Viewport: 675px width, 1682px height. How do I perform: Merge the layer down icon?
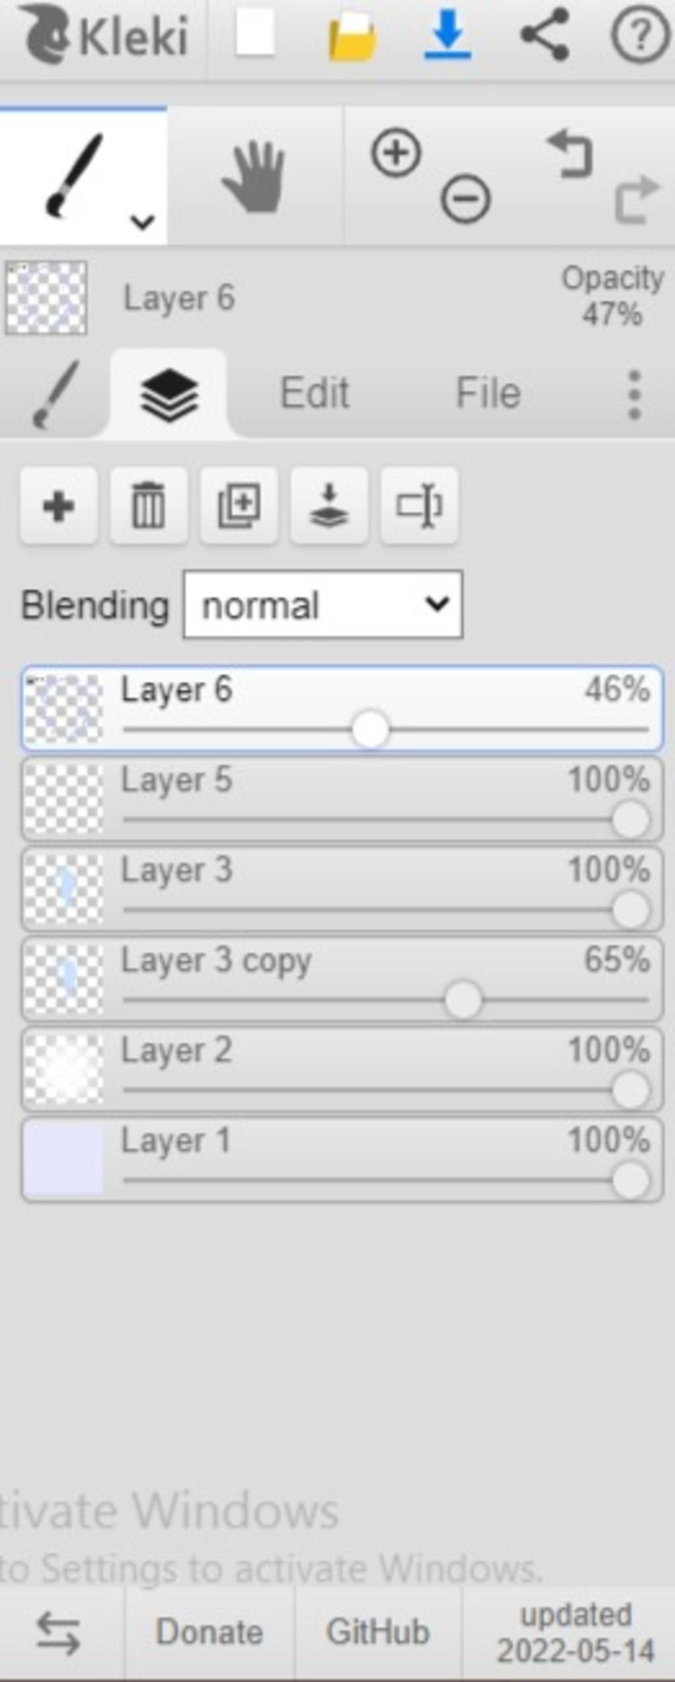tap(329, 506)
